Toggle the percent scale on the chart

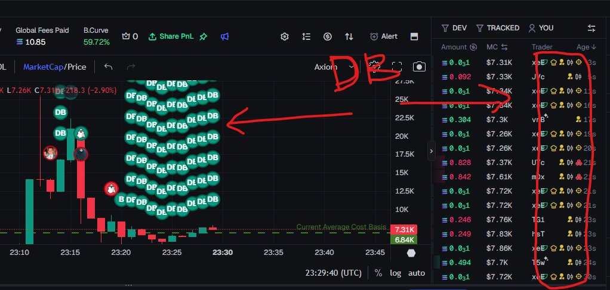pos(378,273)
